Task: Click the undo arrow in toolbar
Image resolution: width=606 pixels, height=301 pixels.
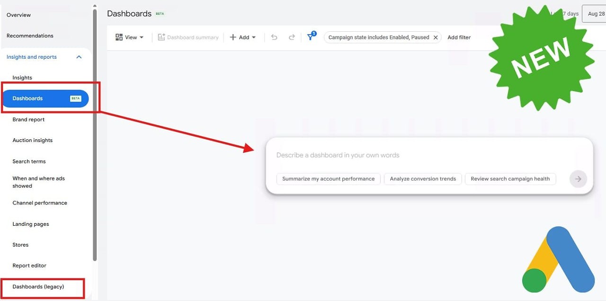Action: pyautogui.click(x=274, y=37)
